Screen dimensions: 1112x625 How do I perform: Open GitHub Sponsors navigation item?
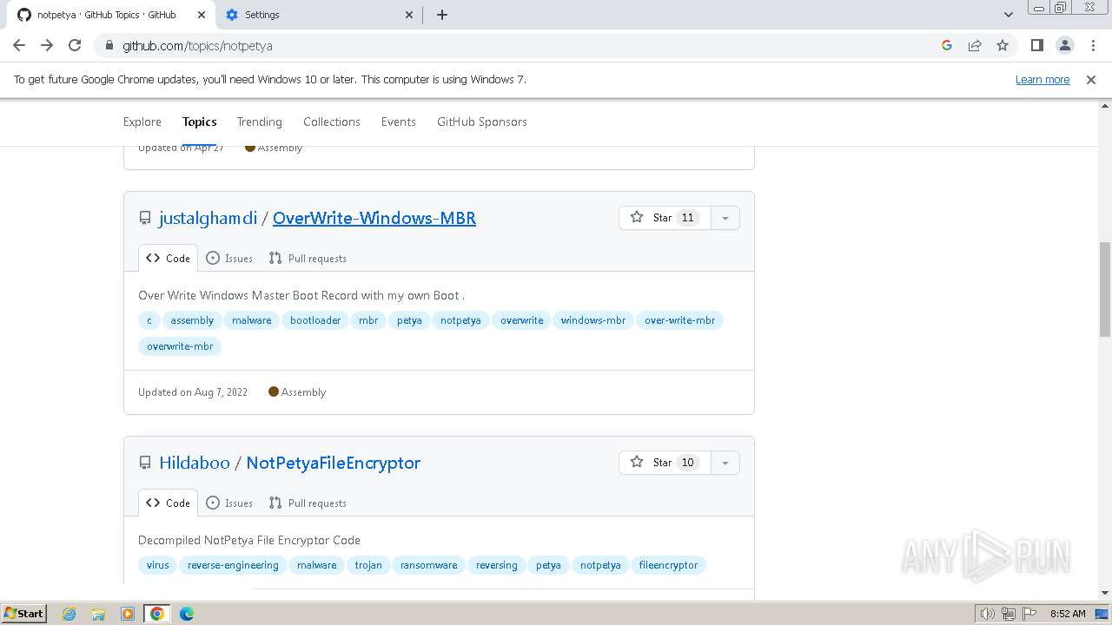[482, 122]
